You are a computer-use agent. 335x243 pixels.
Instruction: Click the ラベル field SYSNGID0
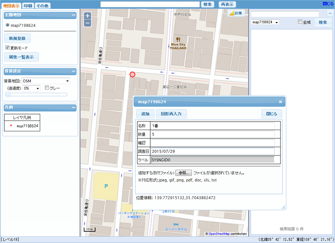(x=213, y=160)
